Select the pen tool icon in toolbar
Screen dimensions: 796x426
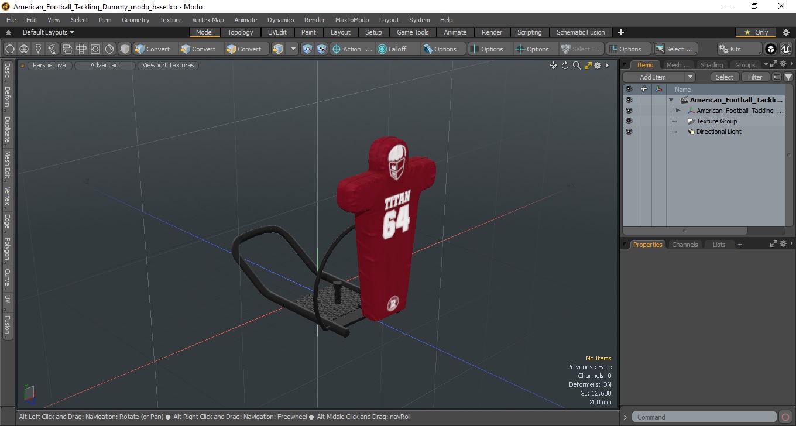[x=38, y=49]
